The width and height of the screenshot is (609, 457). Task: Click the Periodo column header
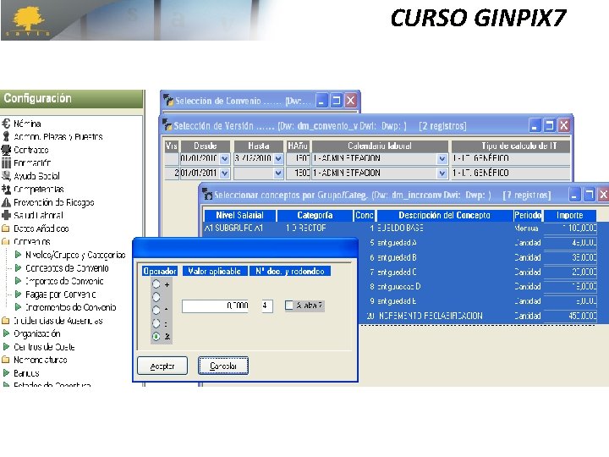point(528,215)
